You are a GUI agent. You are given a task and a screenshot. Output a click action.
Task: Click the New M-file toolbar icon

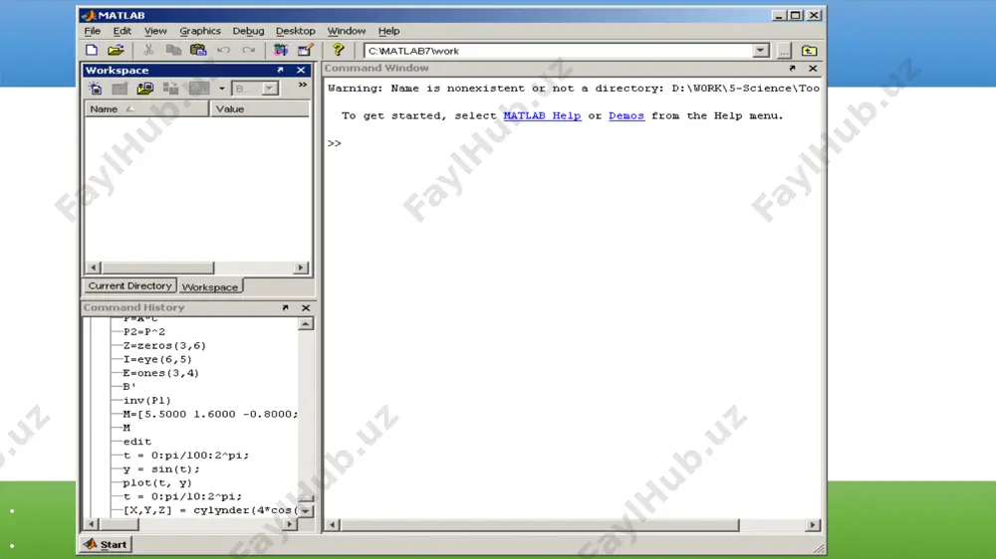tap(92, 50)
